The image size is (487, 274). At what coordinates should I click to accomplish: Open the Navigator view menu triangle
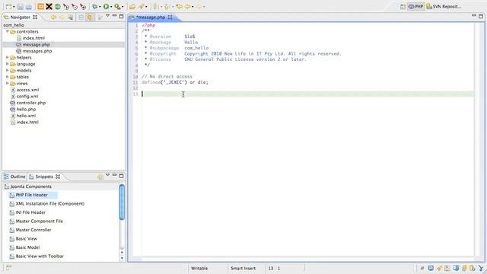[108, 15]
